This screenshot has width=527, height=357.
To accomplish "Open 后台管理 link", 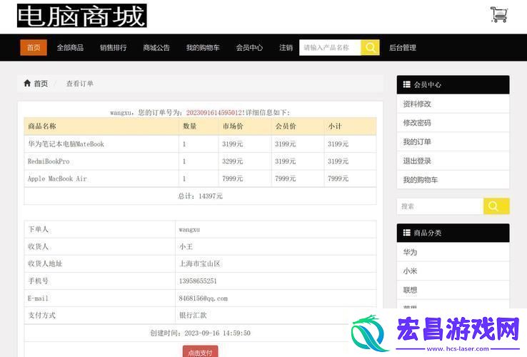I will coord(403,47).
